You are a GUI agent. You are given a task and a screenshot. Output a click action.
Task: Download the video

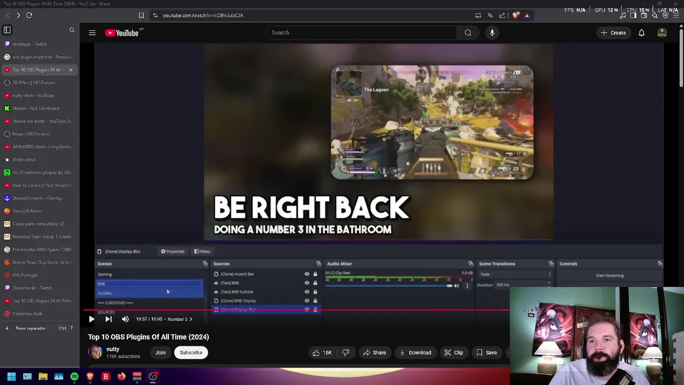[415, 353]
